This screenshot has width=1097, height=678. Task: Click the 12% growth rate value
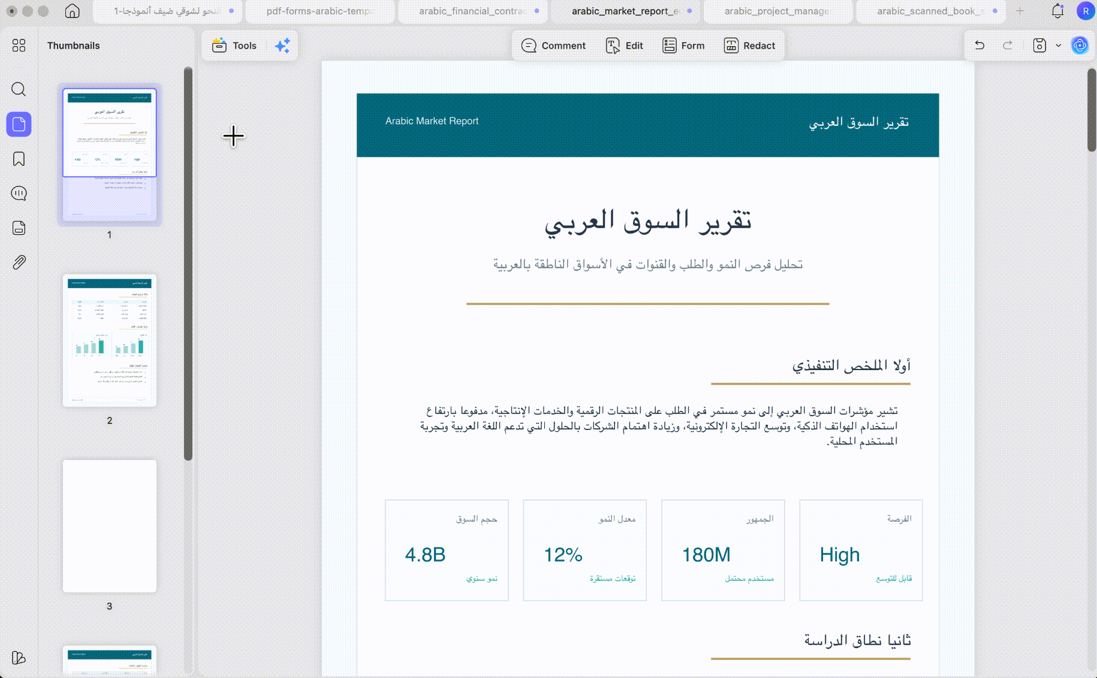tap(563, 555)
